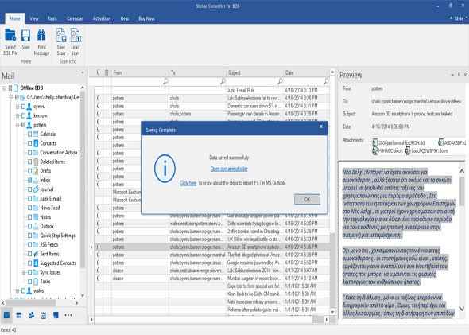Check the Outbox folder checkbox
Viewport: 469px width, 335px height.
click(x=29, y=226)
